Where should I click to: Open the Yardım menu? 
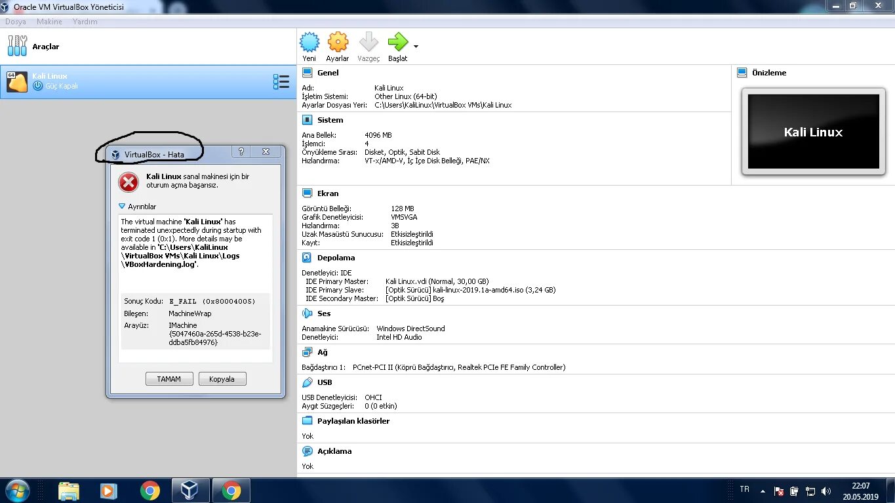(85, 22)
